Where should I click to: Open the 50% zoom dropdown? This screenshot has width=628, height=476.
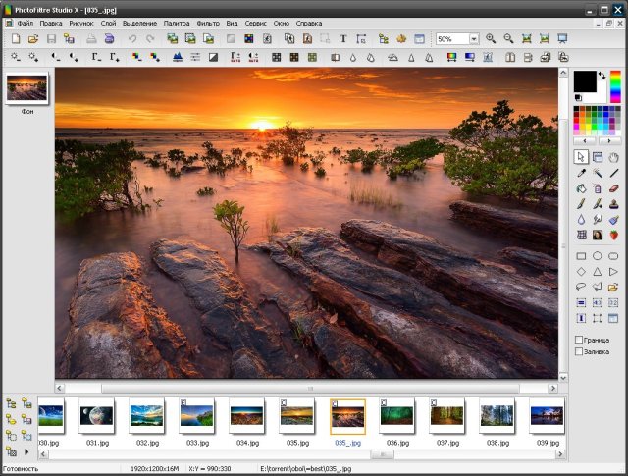(474, 39)
